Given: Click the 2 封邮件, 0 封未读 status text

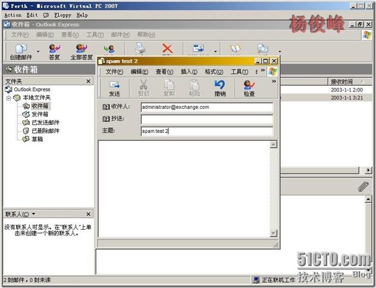Looking at the screenshot, I should coord(27,280).
